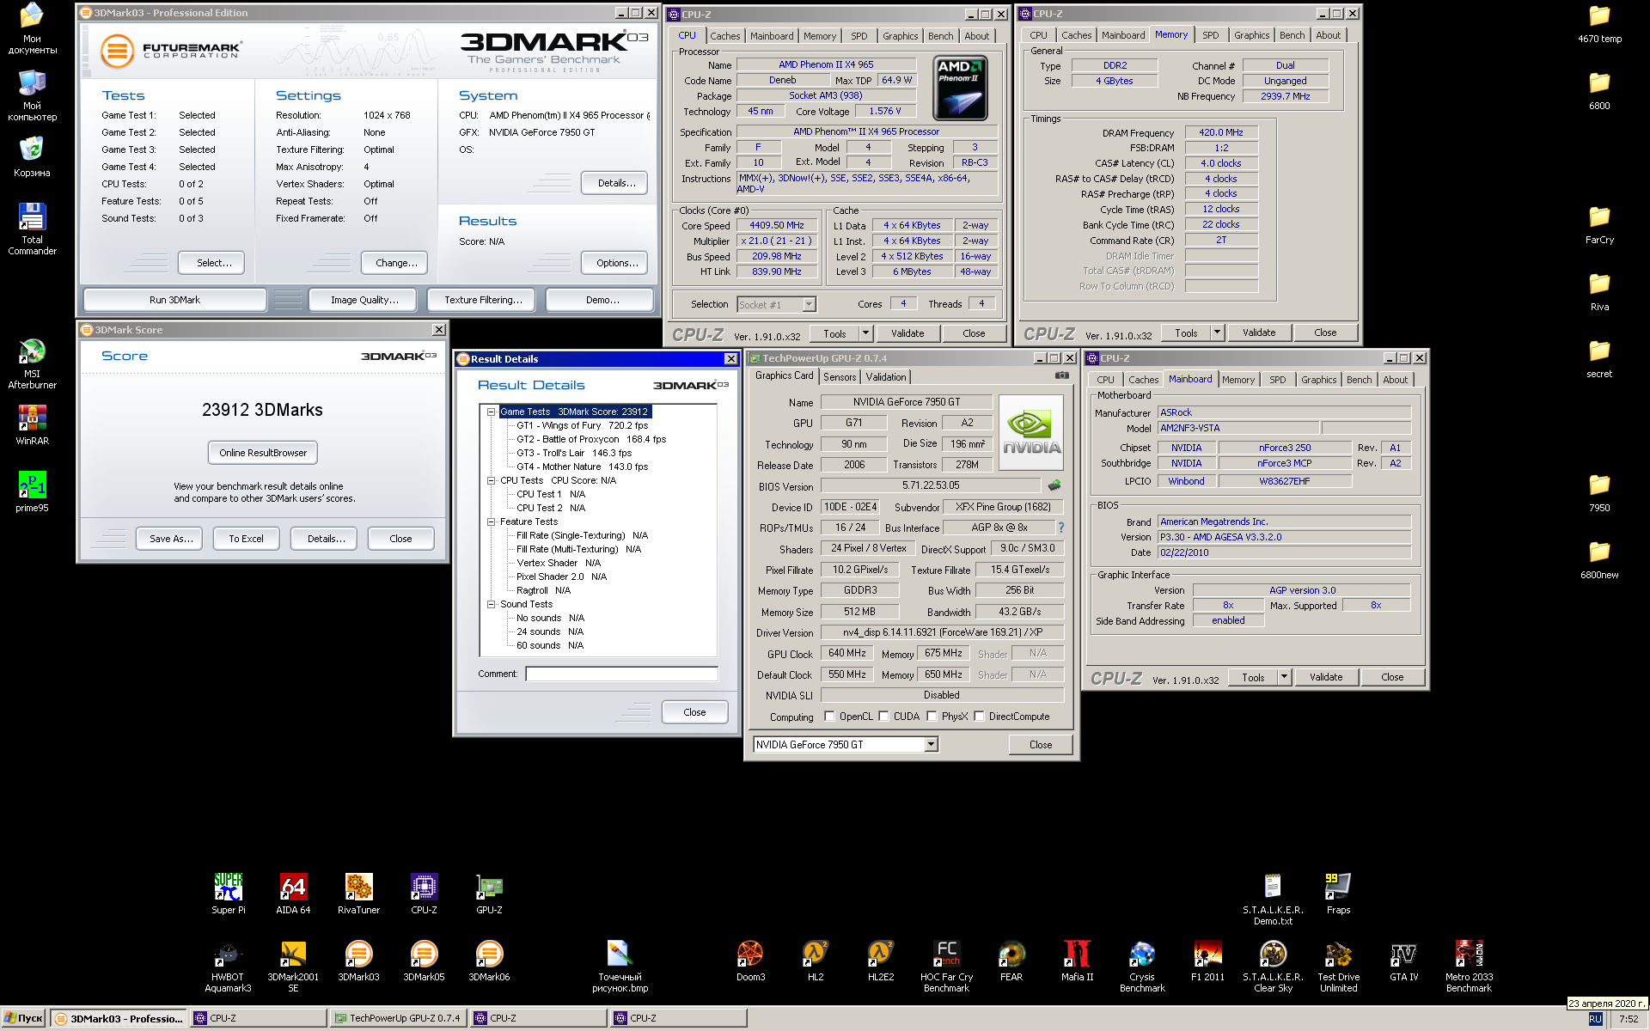Click the RU language indicator in tray
The width and height of the screenshot is (1650, 1031).
tap(1595, 1019)
